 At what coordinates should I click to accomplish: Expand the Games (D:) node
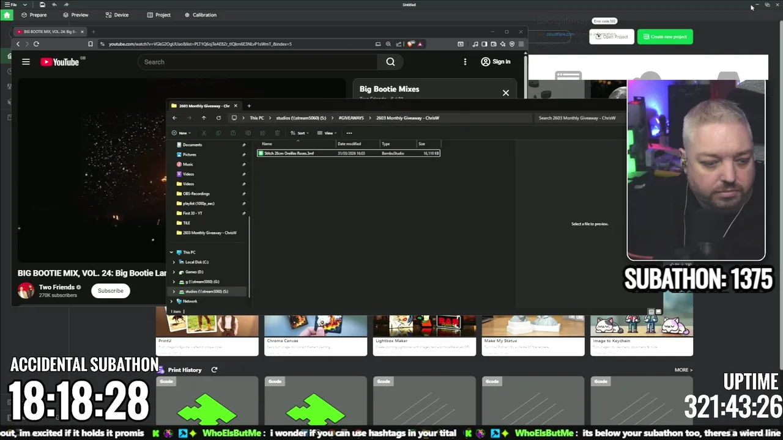tap(174, 272)
